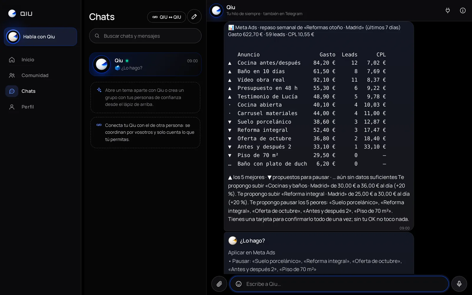The width and height of the screenshot is (472, 295).
Task: Click the Qiu logo in the sidebar
Action: click(x=20, y=14)
